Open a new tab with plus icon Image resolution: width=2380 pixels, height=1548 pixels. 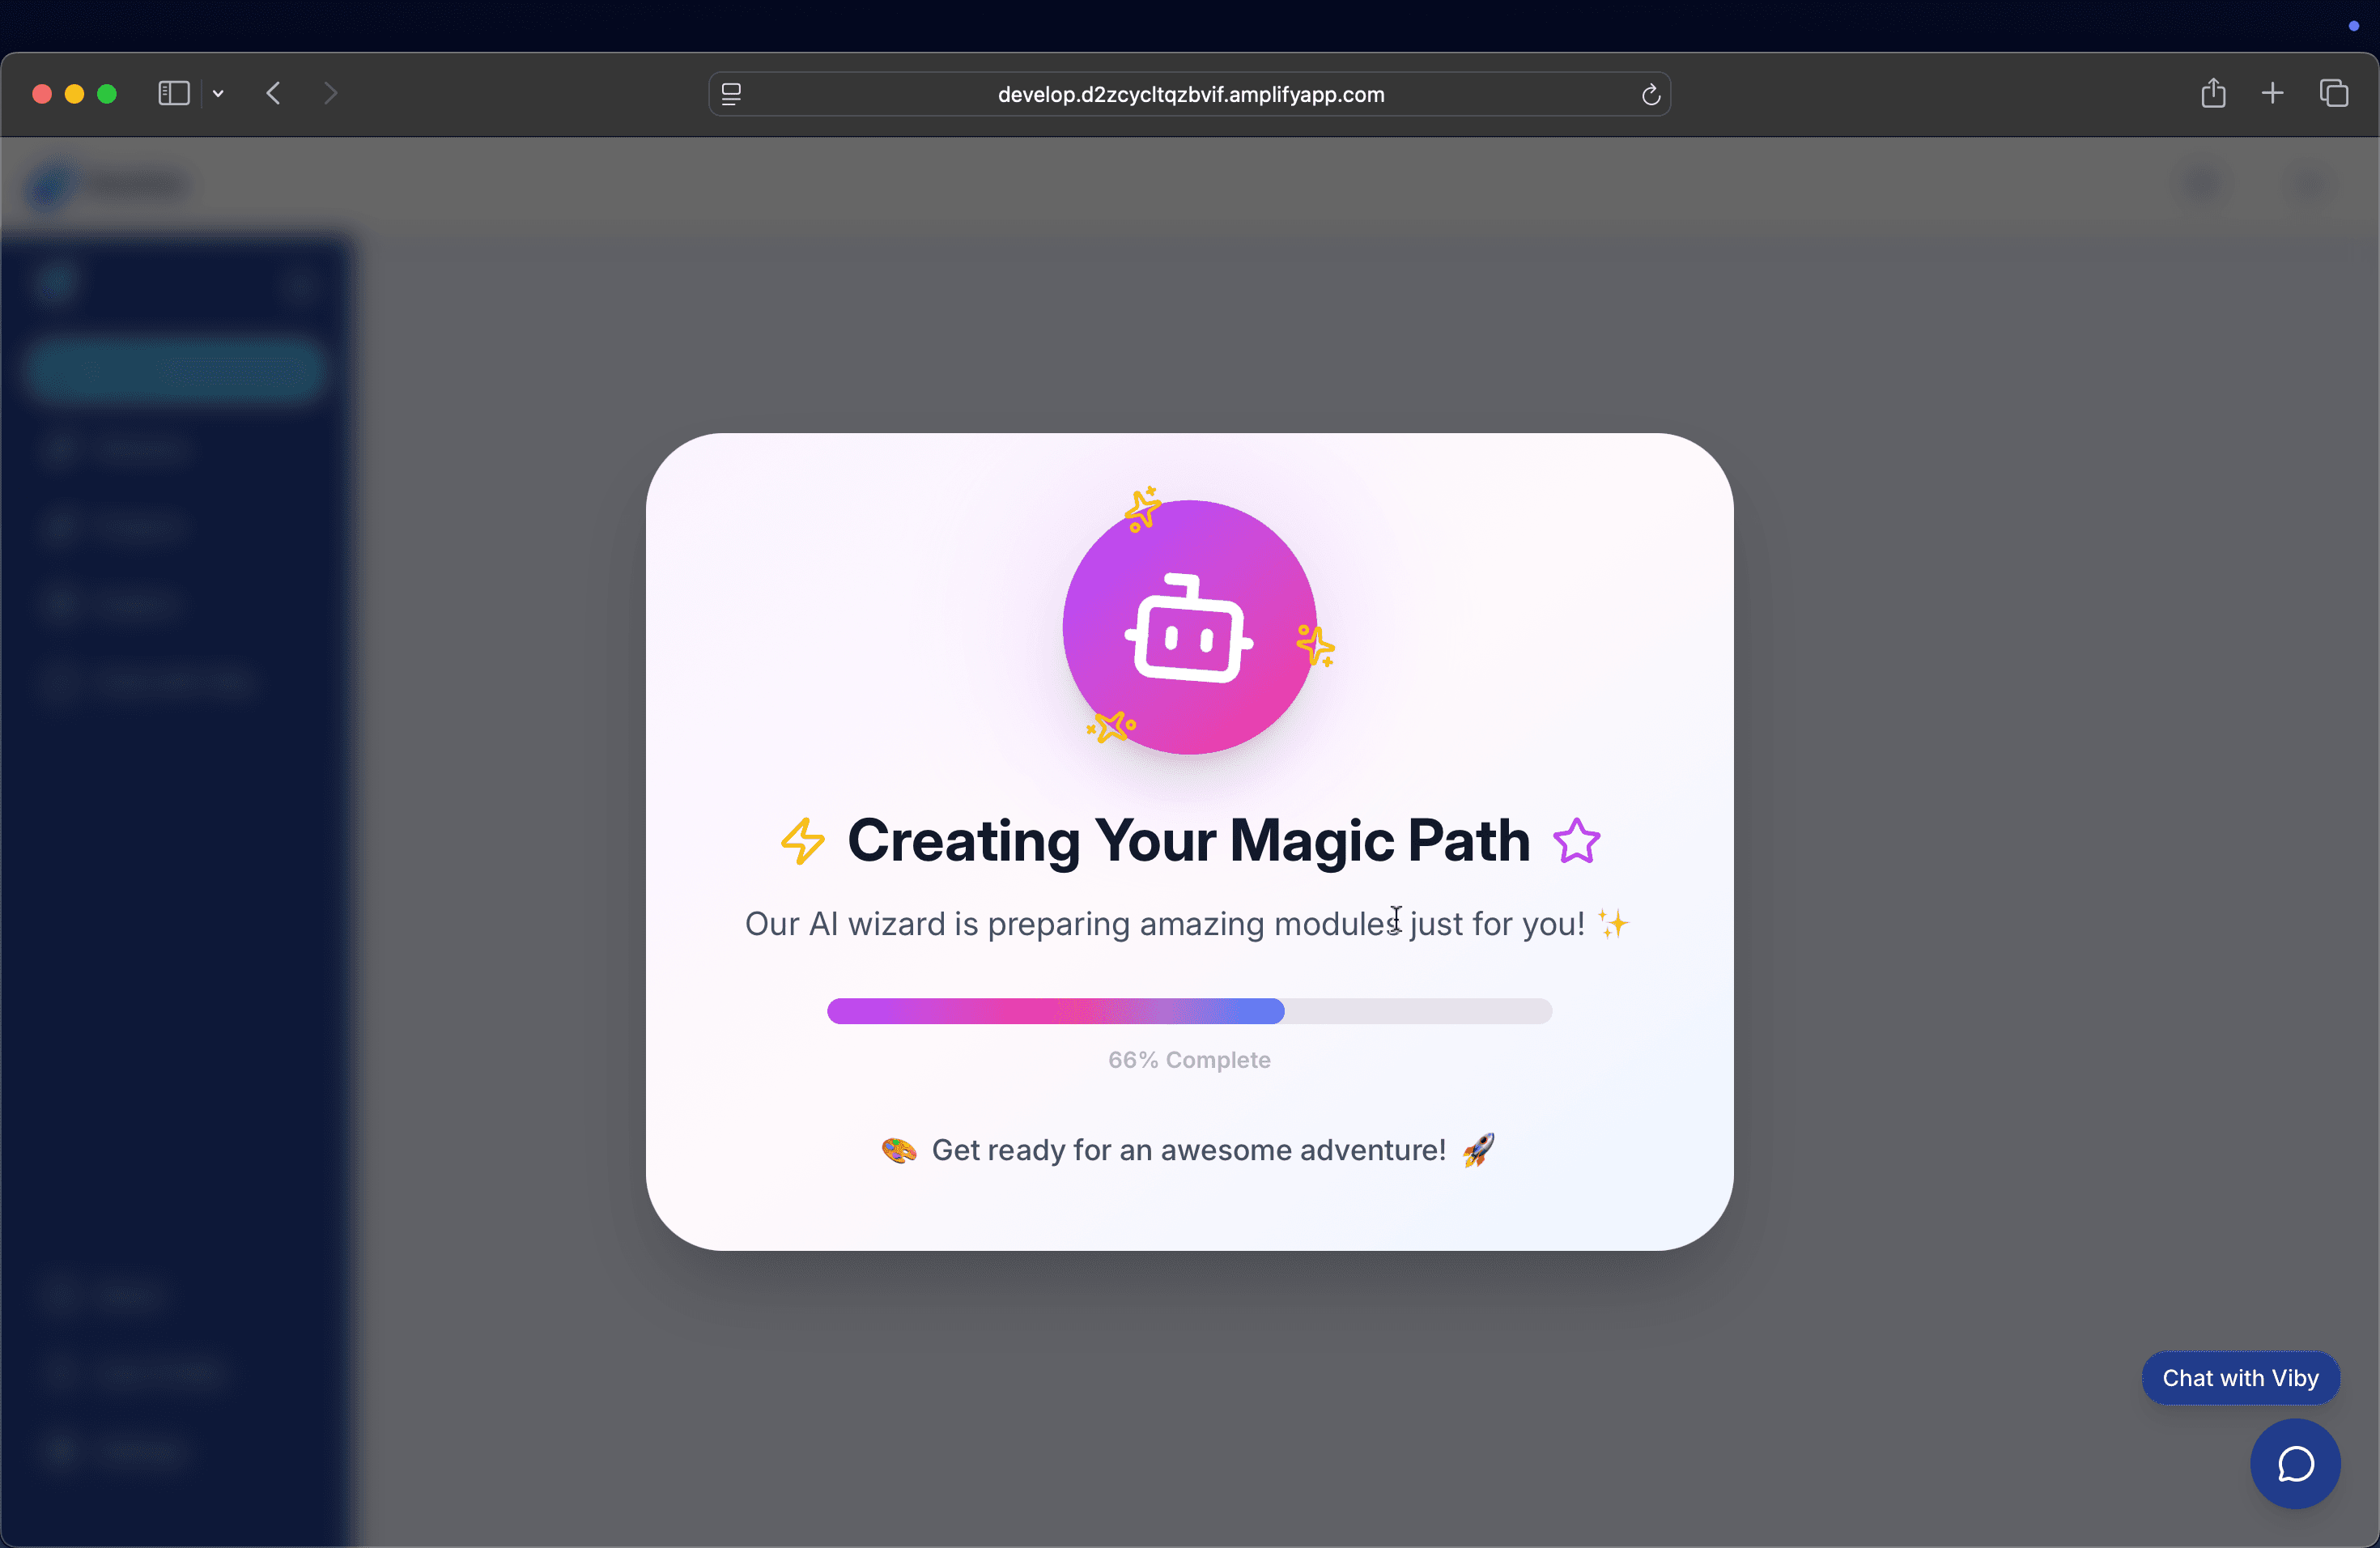pos(2272,94)
